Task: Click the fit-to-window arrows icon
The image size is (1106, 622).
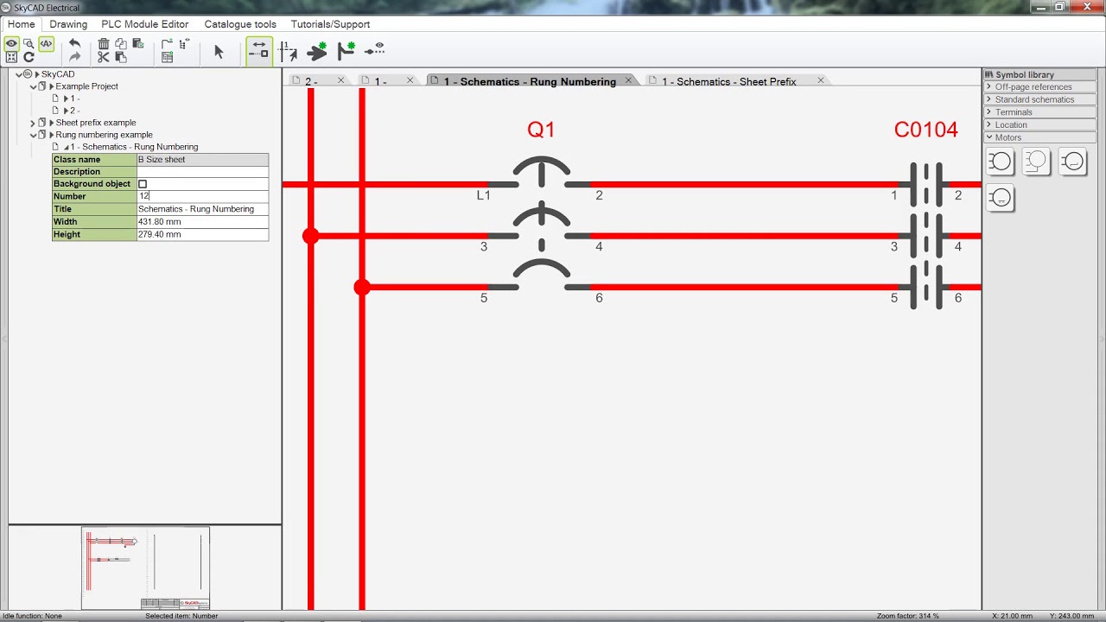Action: pyautogui.click(x=12, y=58)
